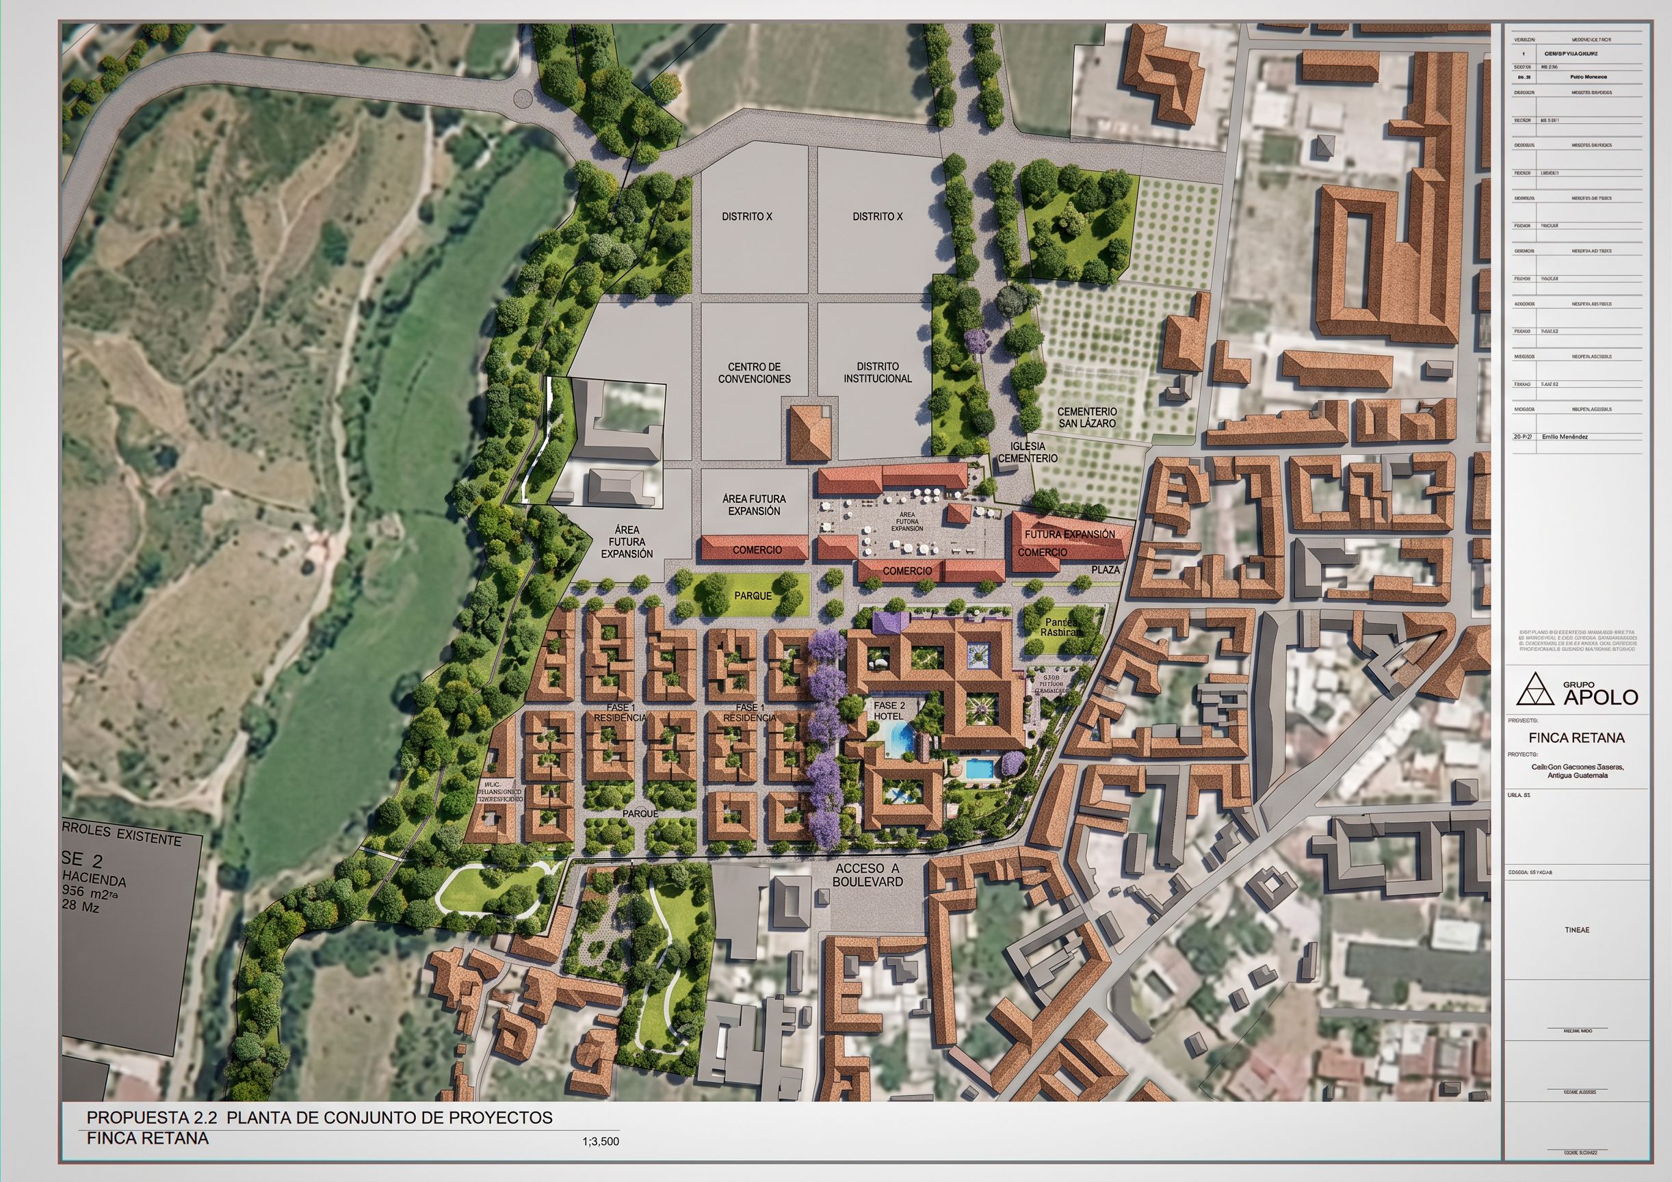Click the Propuesta 2.2 title text
The height and width of the screenshot is (1182, 1672).
(x=319, y=1117)
